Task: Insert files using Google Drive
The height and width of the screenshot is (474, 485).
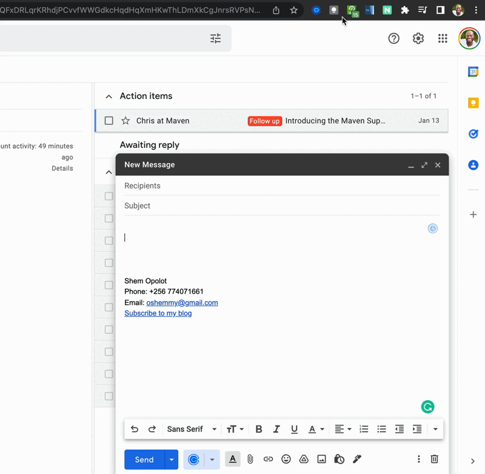Action: click(304, 459)
